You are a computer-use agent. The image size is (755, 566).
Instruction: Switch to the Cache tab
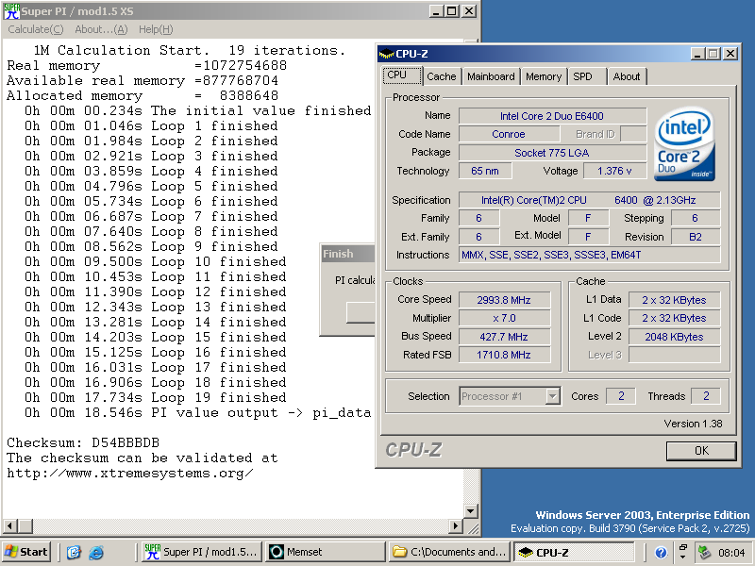pos(442,76)
